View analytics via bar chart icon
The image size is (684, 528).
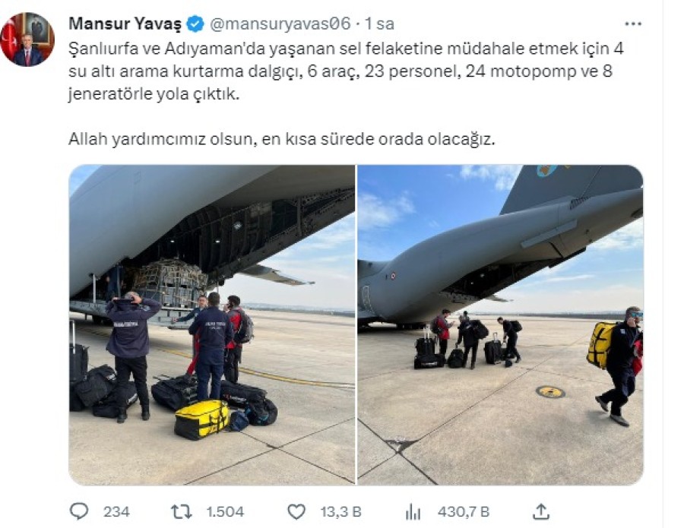pyautogui.click(x=413, y=511)
